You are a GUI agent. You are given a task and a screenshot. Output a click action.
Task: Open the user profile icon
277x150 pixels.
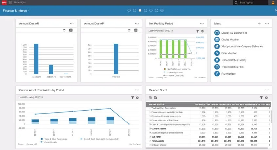[273, 3]
